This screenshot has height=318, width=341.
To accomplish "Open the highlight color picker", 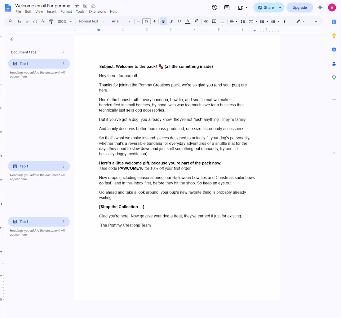I will click(x=196, y=21).
